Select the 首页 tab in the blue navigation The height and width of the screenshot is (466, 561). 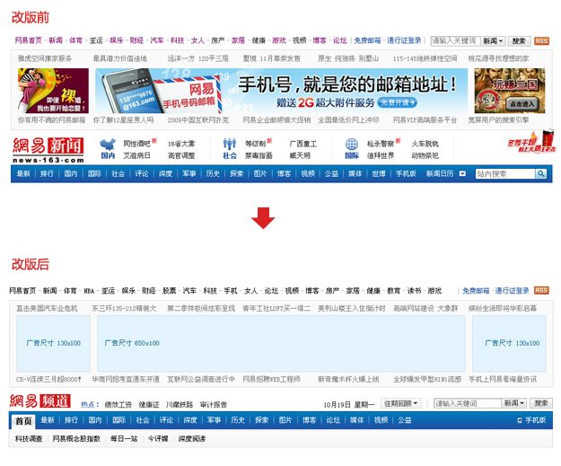tap(23, 421)
